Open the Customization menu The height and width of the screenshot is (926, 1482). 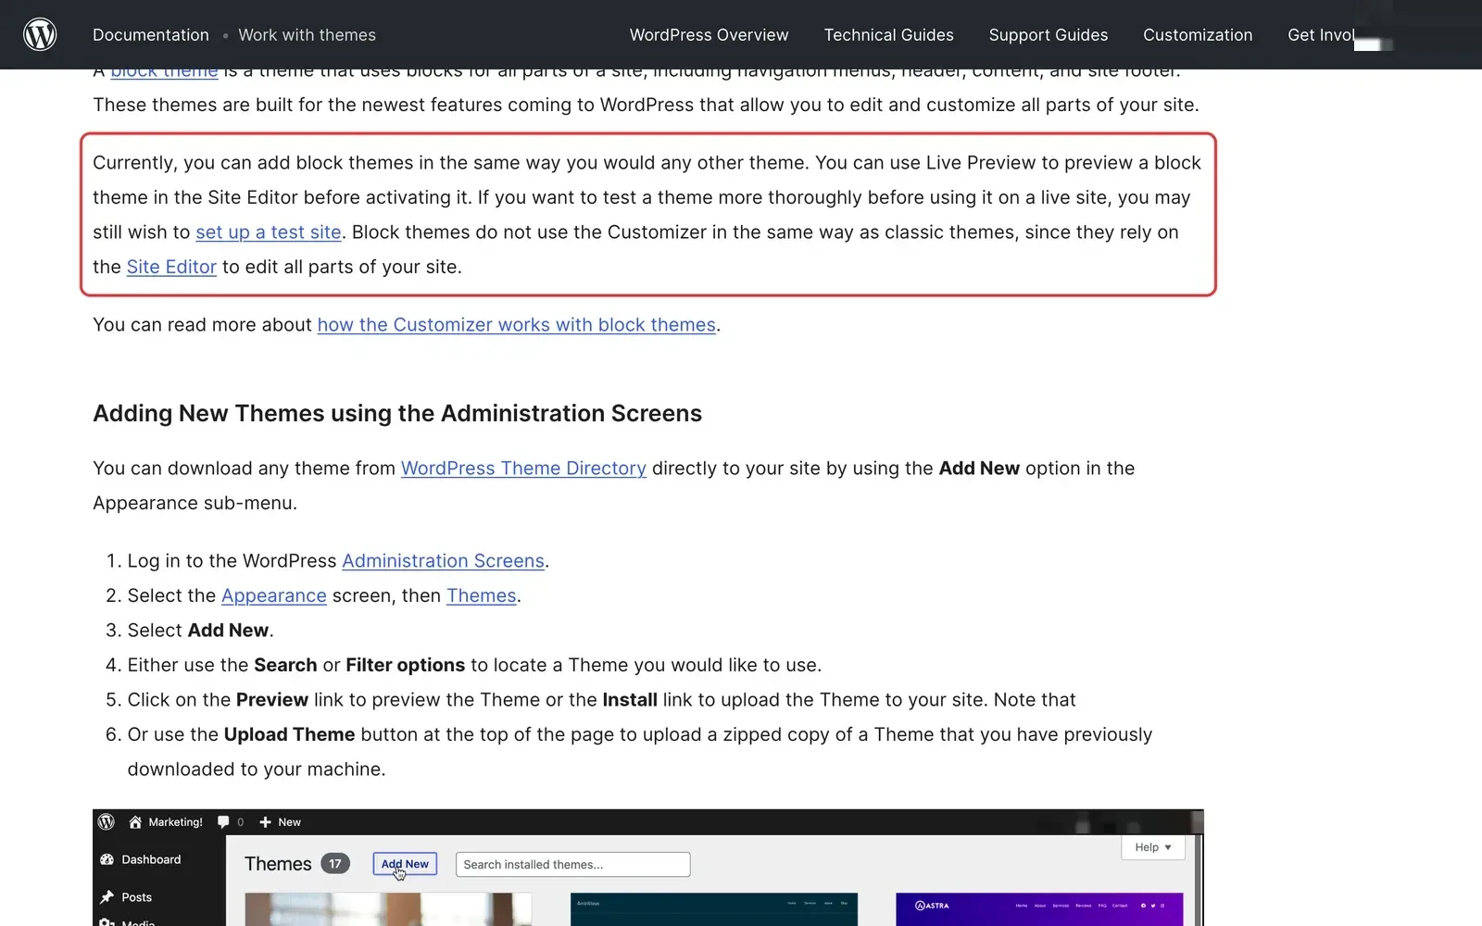tap(1198, 35)
